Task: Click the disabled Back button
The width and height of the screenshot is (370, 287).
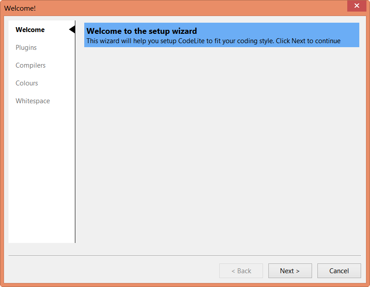Action: coord(241,271)
